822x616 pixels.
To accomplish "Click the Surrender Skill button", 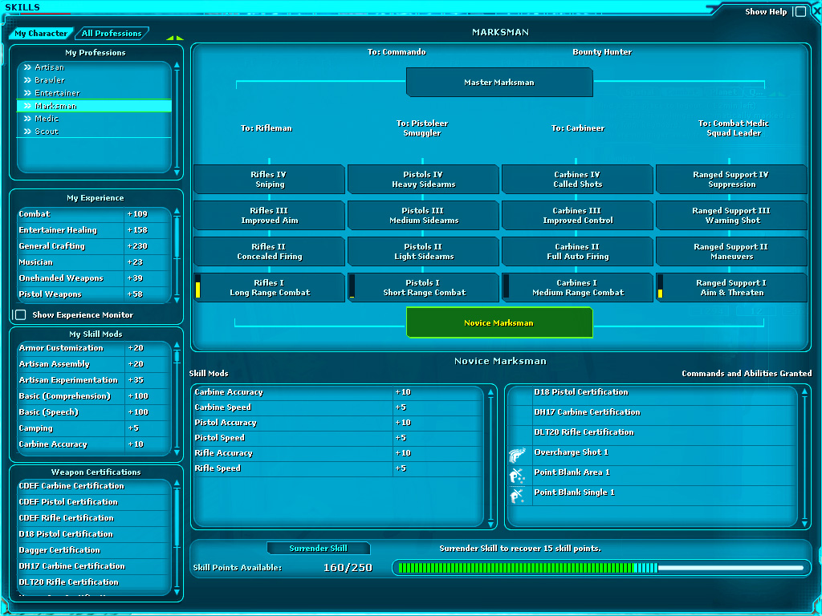I will pos(318,549).
